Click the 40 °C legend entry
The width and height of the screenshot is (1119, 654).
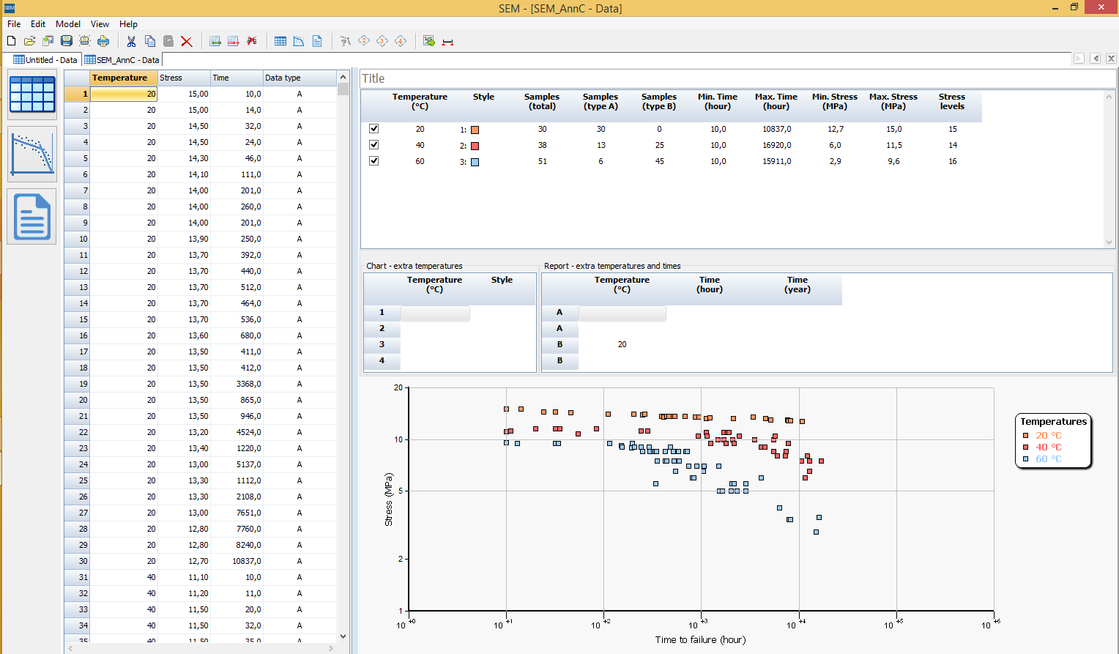(x=1048, y=447)
